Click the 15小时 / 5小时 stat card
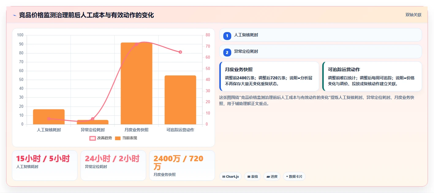 coord(45,166)
